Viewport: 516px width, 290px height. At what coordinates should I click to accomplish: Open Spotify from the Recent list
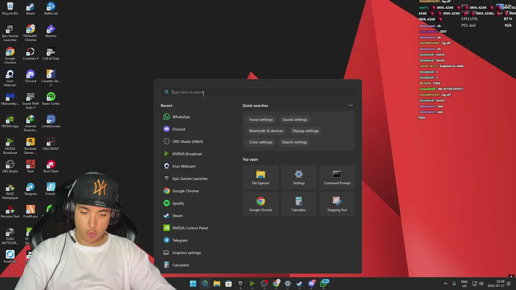coord(174,203)
